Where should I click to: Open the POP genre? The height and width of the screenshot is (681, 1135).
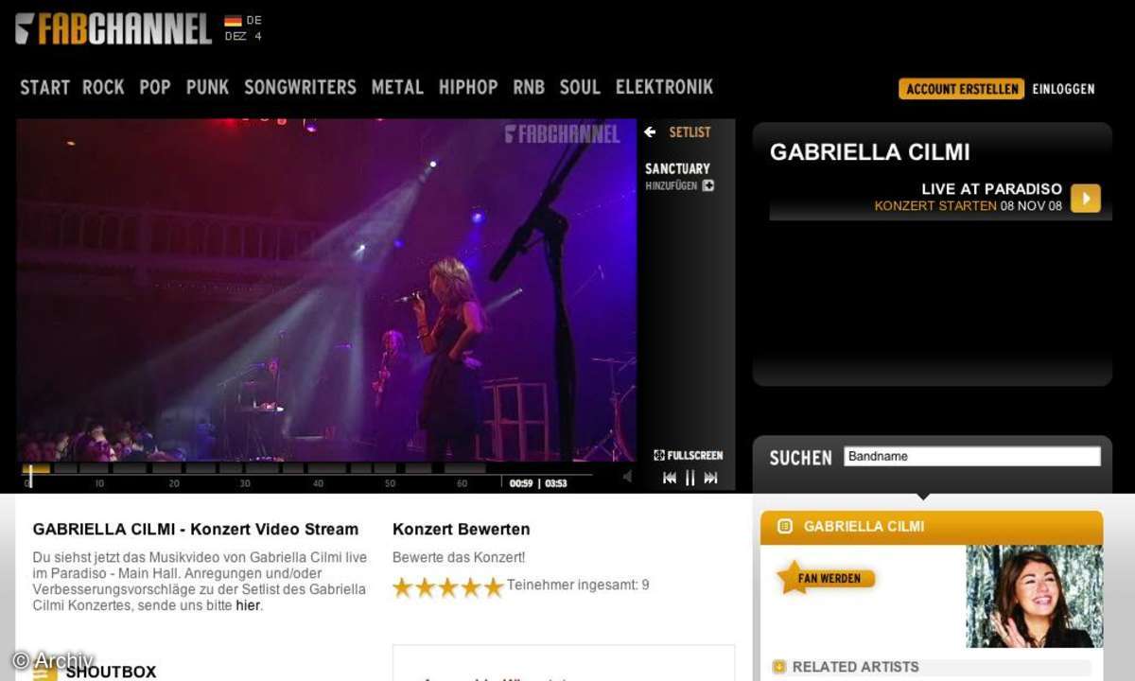click(155, 87)
